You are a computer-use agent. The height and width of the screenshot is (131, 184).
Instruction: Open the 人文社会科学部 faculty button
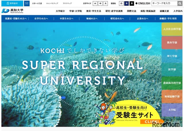pyautogui.click(x=172, y=29)
